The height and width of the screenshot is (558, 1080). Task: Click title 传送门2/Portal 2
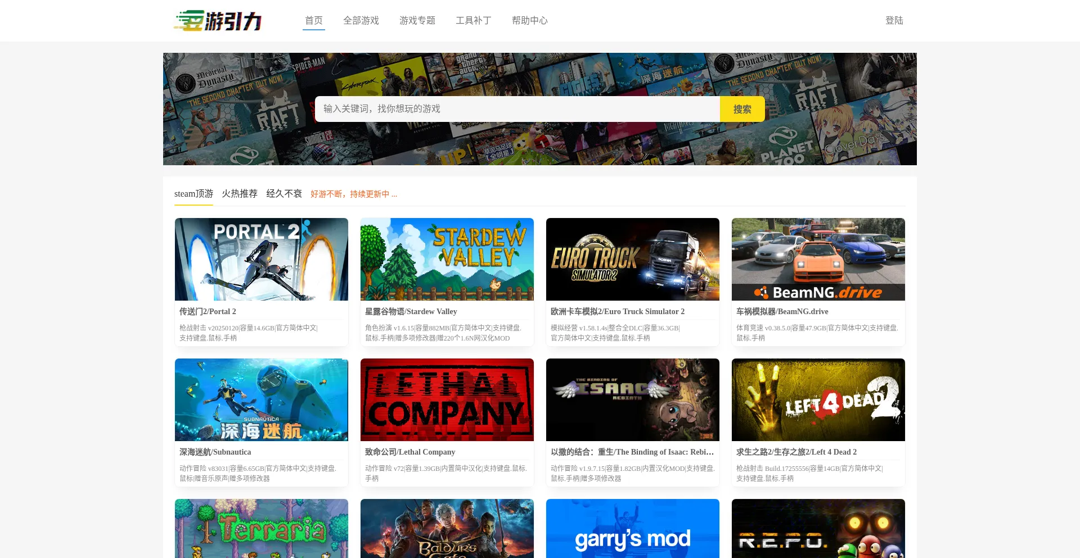pyautogui.click(x=208, y=311)
